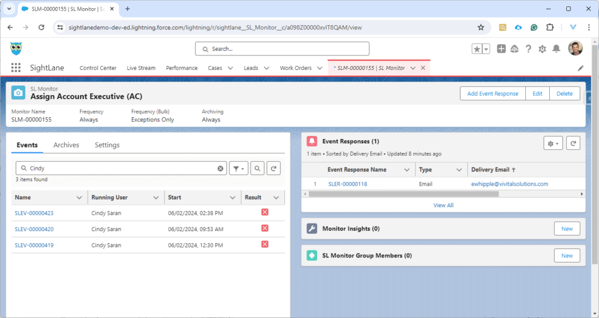The width and height of the screenshot is (599, 318).
Task: Click the magnifier search button in Events
Action: (x=257, y=168)
